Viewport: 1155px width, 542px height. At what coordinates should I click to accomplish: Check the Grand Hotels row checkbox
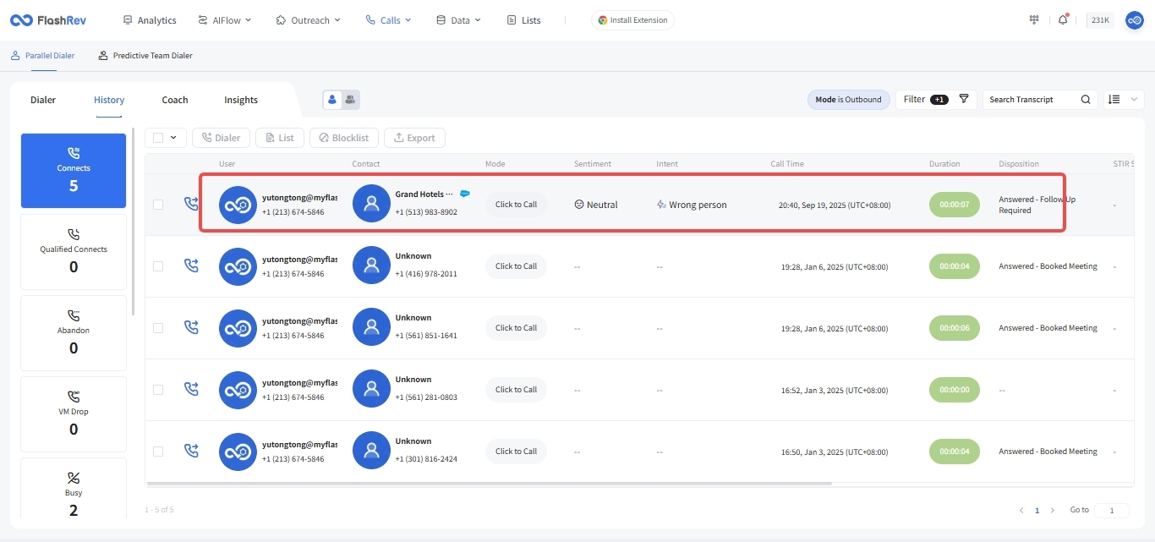coord(158,205)
